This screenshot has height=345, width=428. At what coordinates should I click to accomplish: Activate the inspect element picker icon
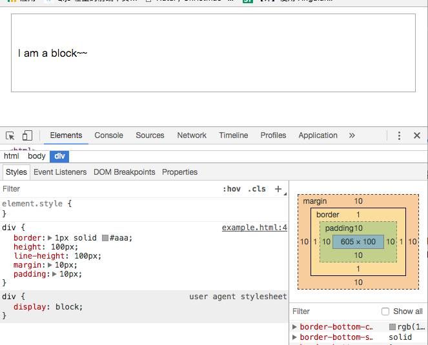click(10, 135)
